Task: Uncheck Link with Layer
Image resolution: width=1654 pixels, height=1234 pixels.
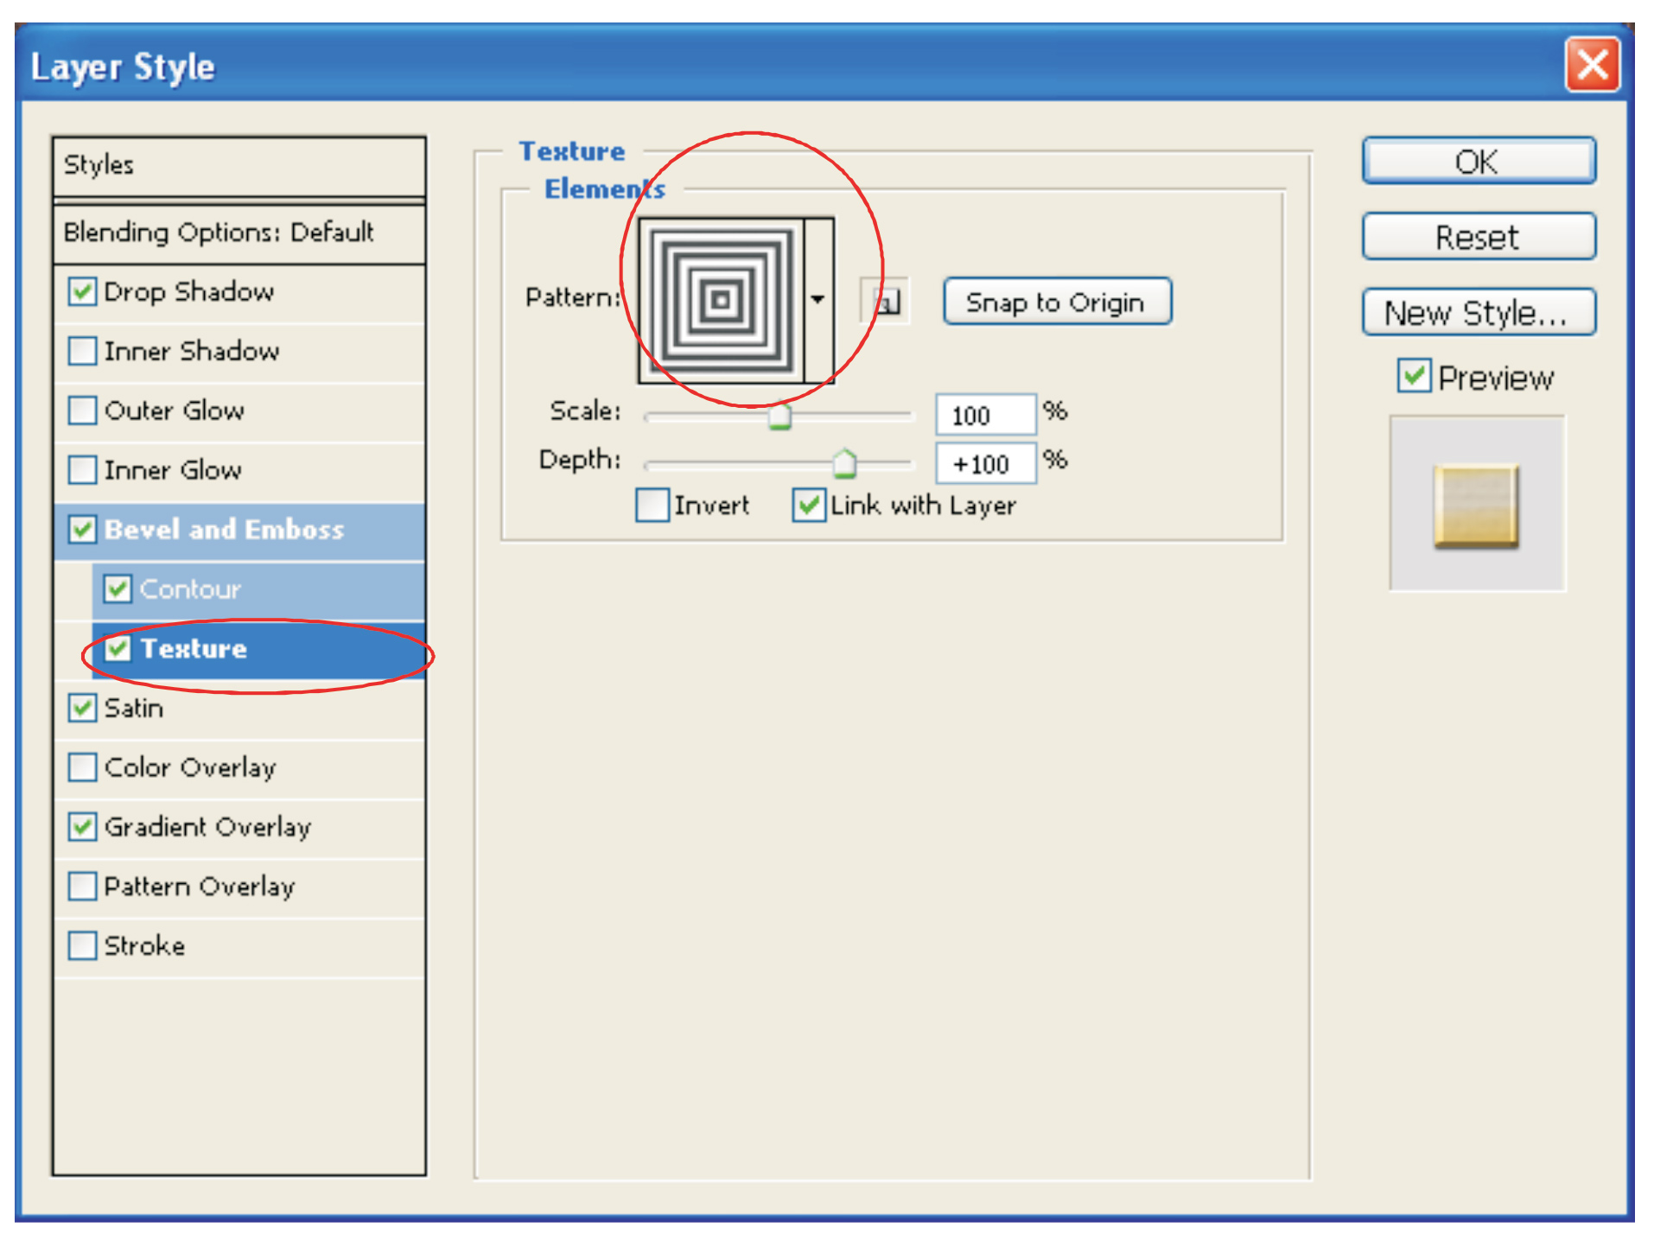Action: 808,506
